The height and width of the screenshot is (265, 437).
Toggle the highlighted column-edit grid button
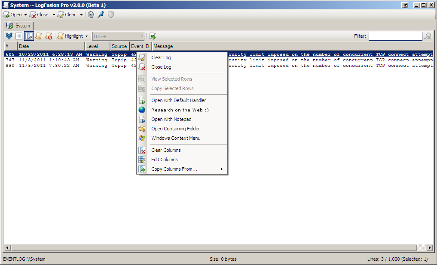pos(29,36)
